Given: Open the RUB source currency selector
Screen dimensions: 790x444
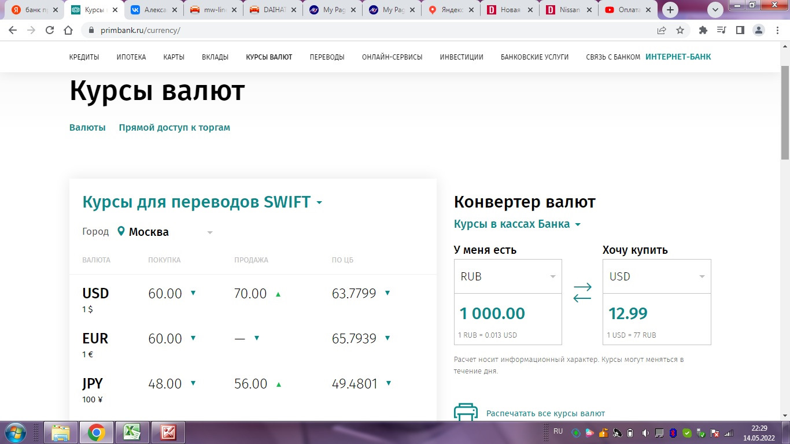Looking at the screenshot, I should 508,276.
